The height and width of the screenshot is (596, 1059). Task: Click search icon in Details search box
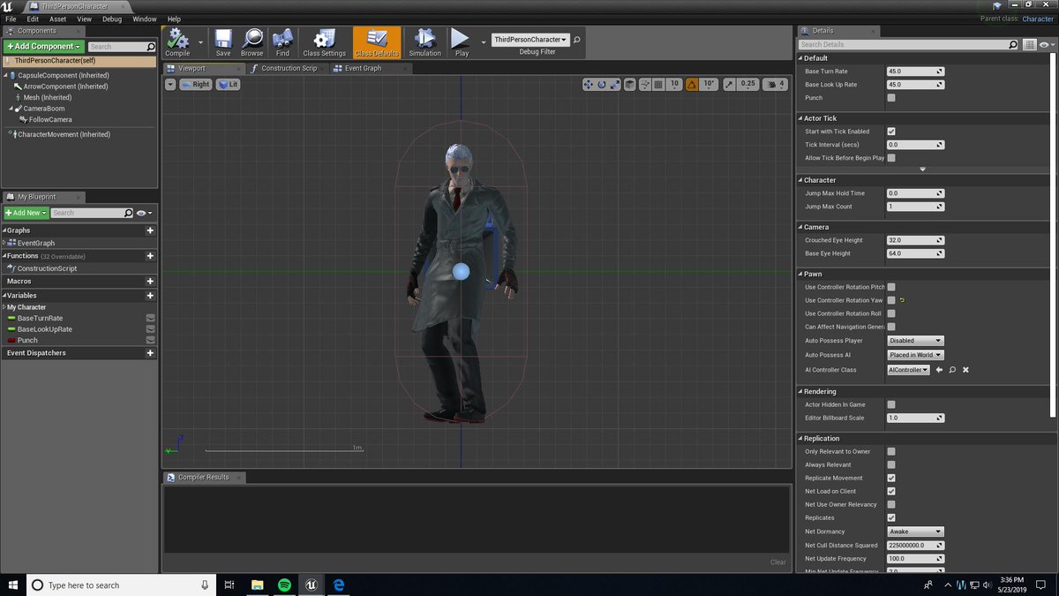pos(1013,44)
